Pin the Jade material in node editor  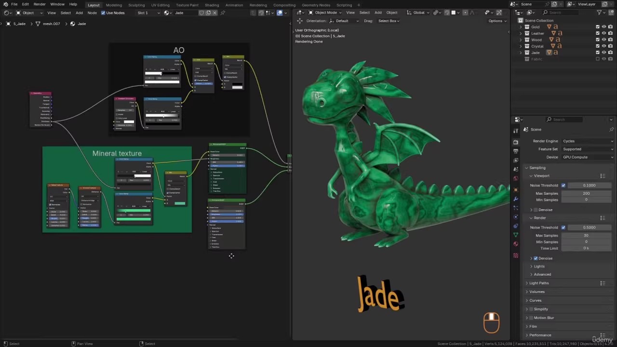(223, 13)
